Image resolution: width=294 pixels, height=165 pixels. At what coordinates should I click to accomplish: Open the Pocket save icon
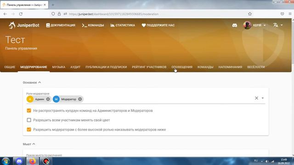coord(282,14)
